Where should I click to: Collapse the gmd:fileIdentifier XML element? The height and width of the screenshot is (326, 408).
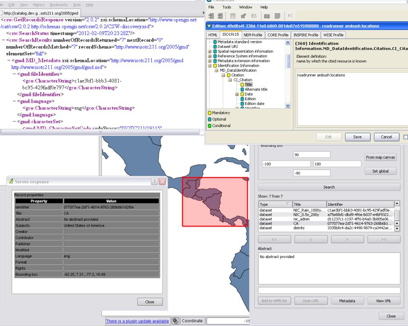pos(14,74)
